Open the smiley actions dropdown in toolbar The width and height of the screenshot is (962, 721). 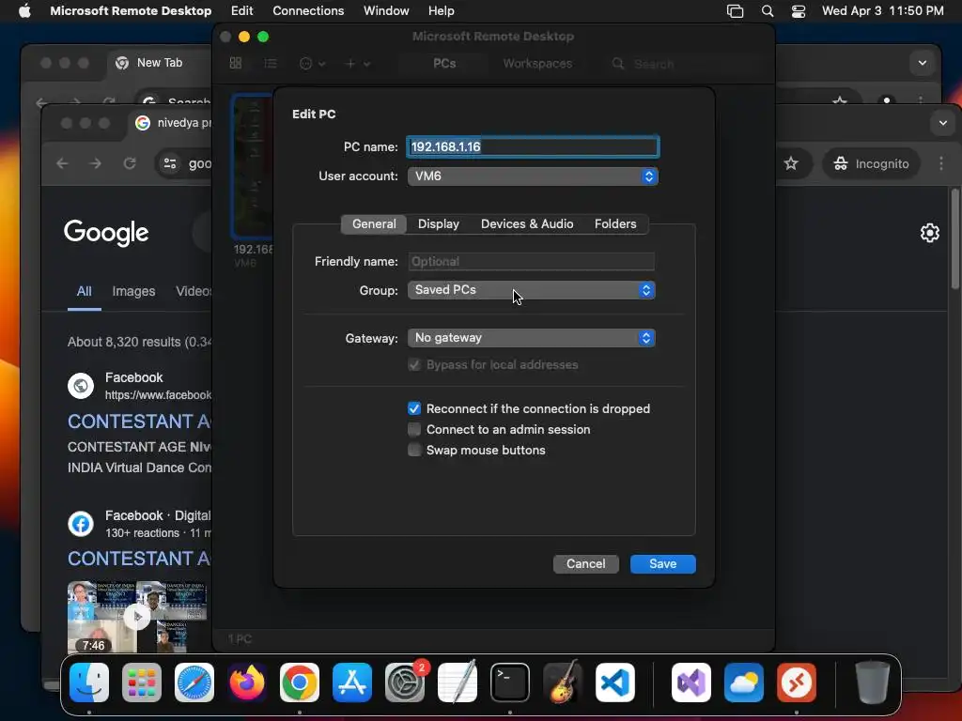click(x=312, y=63)
